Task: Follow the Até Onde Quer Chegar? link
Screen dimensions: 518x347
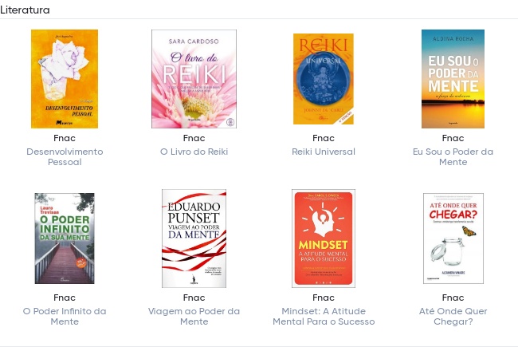Action: click(x=453, y=316)
